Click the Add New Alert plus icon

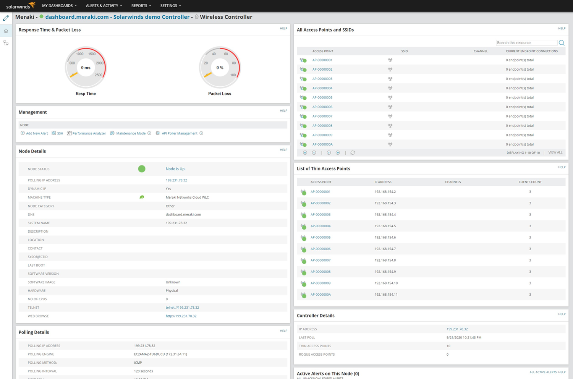[x=23, y=133]
